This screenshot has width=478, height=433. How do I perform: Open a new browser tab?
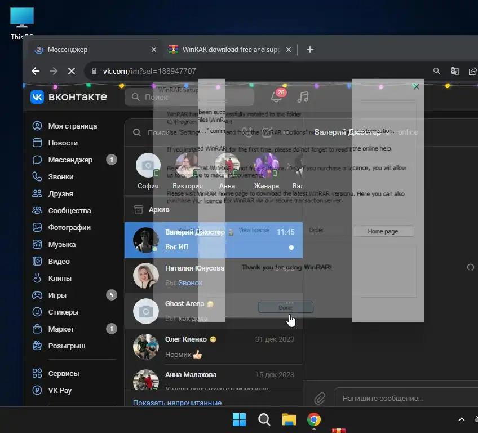[x=309, y=50]
